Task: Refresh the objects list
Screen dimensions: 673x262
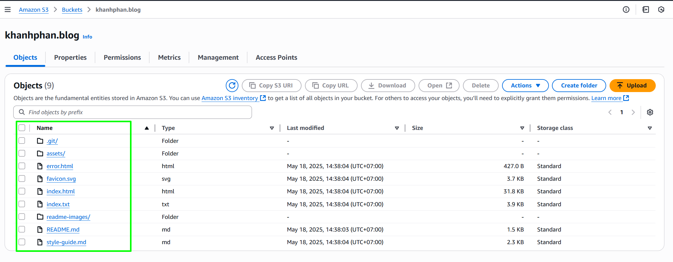Action: (232, 86)
